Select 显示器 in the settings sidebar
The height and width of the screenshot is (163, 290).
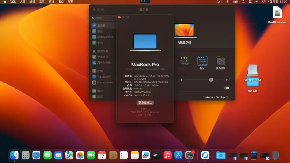[x=104, y=25]
